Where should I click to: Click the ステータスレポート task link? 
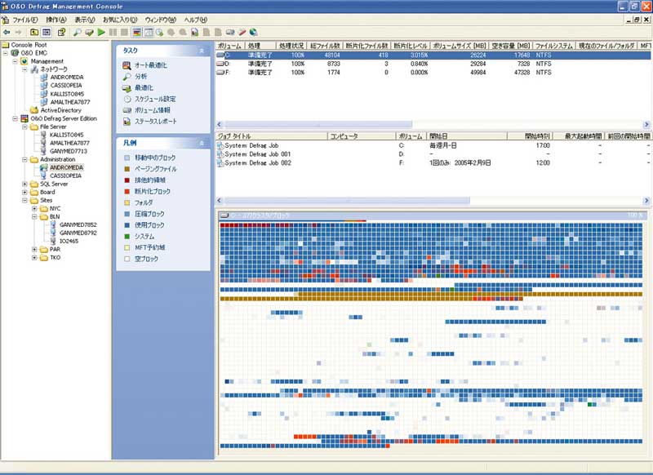[x=156, y=122]
